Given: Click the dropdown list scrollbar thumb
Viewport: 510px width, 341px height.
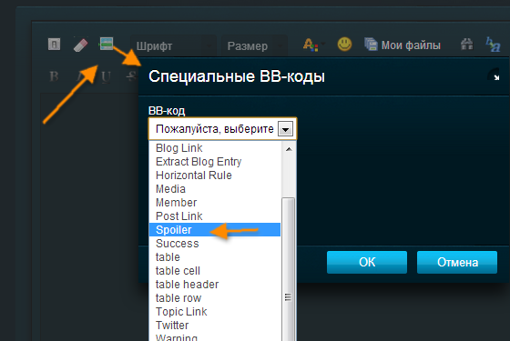Looking at the screenshot, I should pyautogui.click(x=288, y=269).
